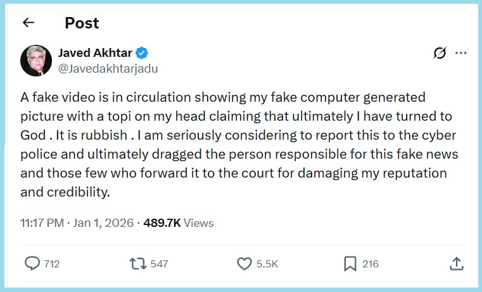Go back using the left arrow

point(28,23)
